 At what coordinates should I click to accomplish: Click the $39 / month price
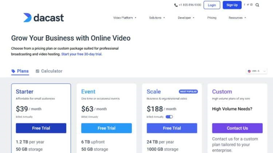[29, 109]
